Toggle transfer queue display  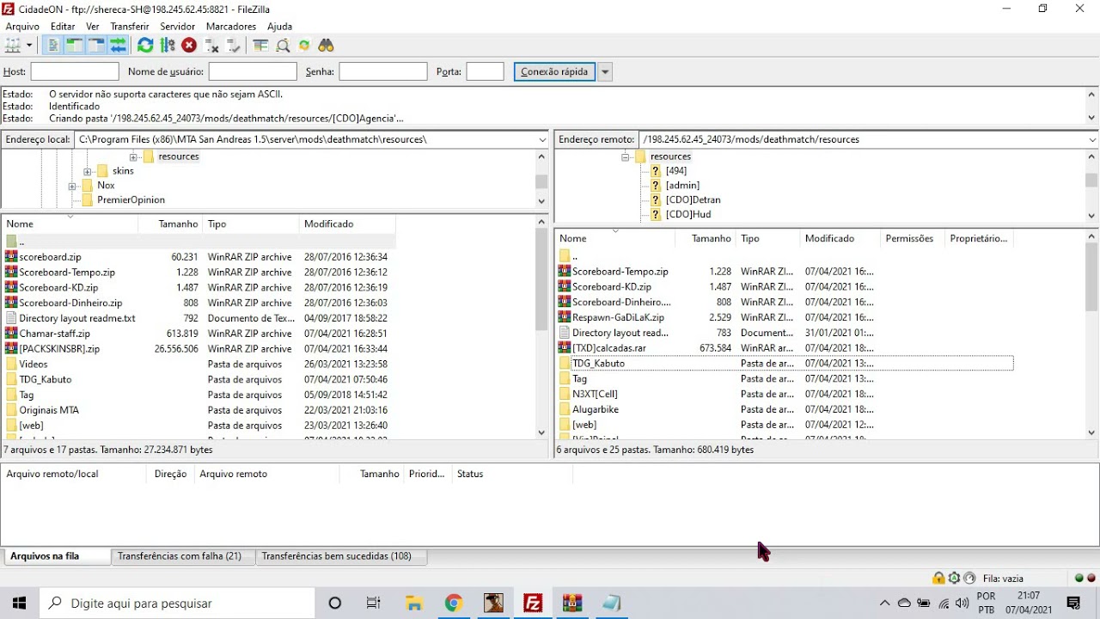pyautogui.click(x=118, y=46)
